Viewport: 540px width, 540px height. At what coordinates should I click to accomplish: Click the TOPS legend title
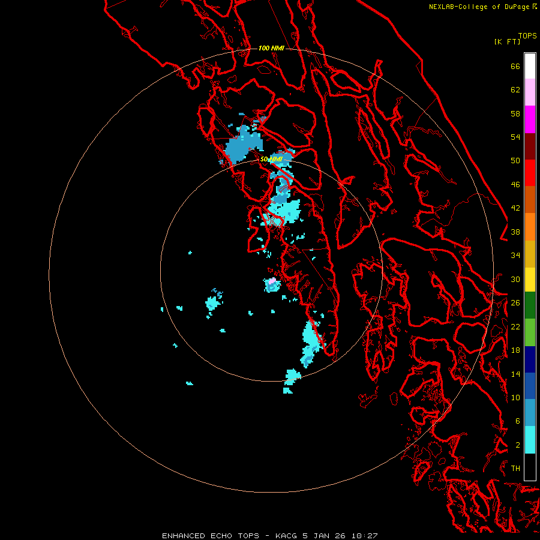(x=527, y=35)
